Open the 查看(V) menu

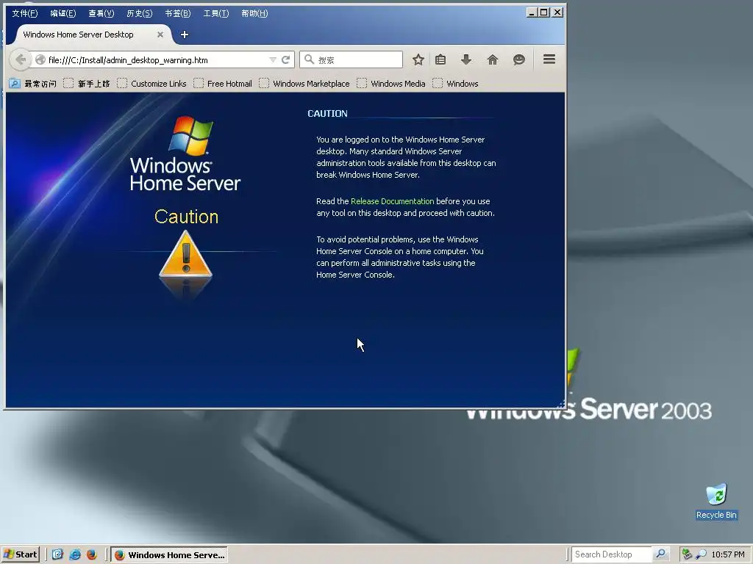point(101,13)
